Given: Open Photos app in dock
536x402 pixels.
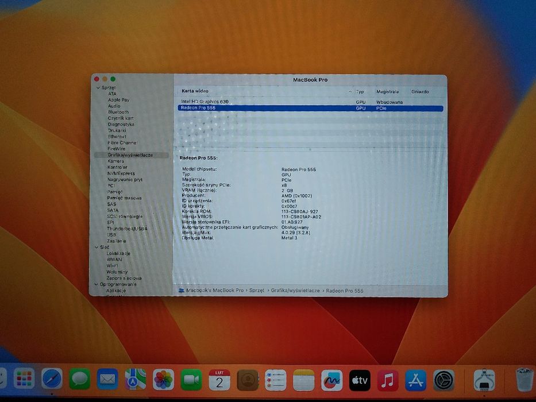Looking at the screenshot, I should pyautogui.click(x=163, y=380).
